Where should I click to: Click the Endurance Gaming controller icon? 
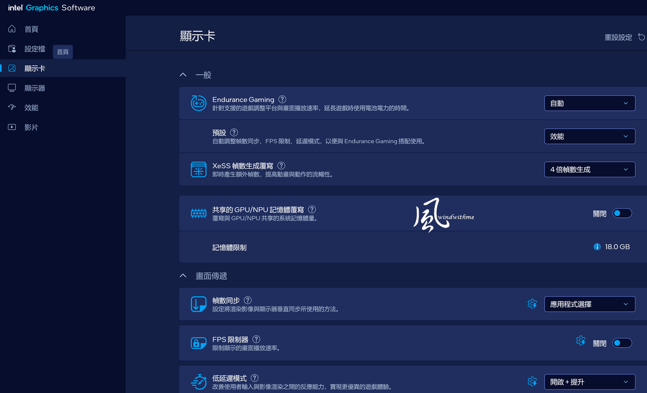pyautogui.click(x=198, y=103)
